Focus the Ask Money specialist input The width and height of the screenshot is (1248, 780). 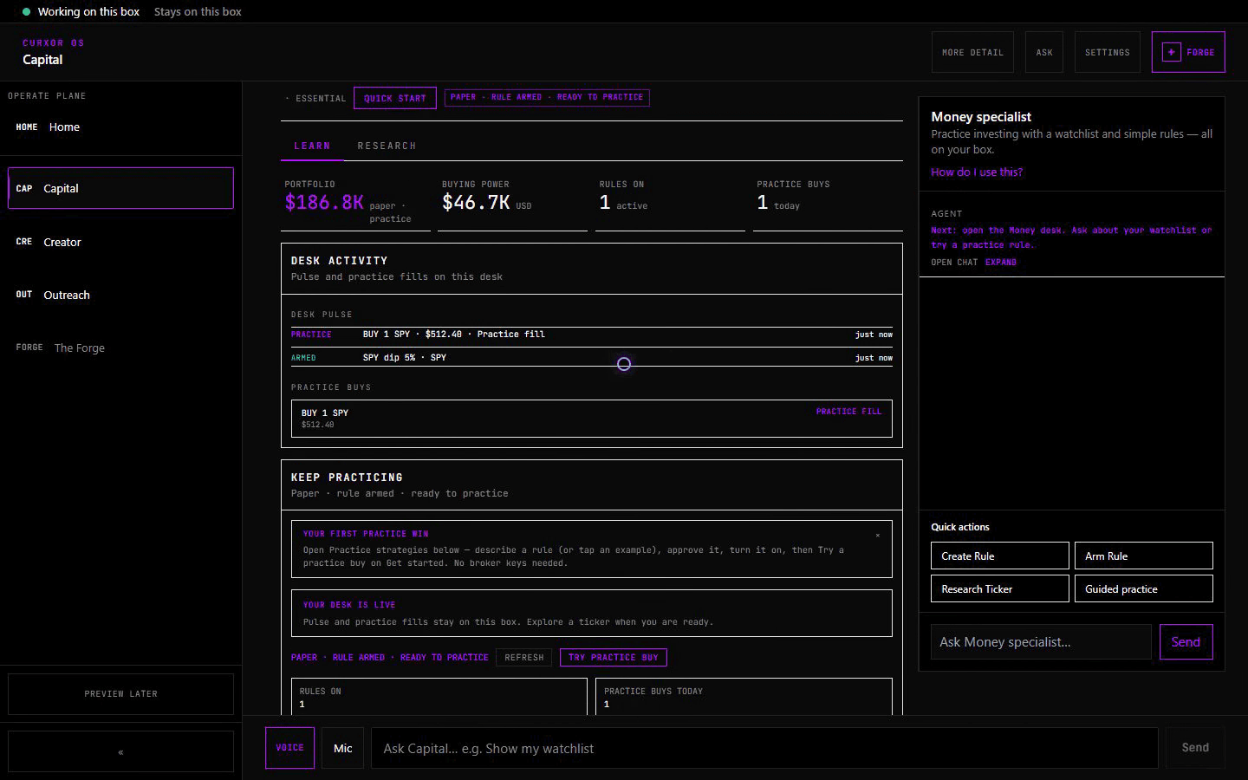[1041, 642]
